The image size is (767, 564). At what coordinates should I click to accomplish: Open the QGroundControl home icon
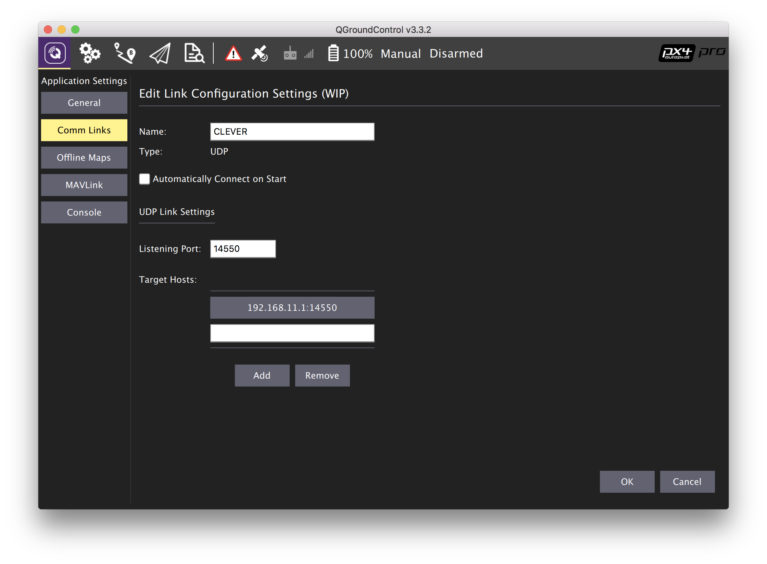tap(54, 53)
